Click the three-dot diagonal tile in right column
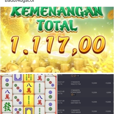Viewport: 114px width, 114px height. pyautogui.click(x=50, y=82)
